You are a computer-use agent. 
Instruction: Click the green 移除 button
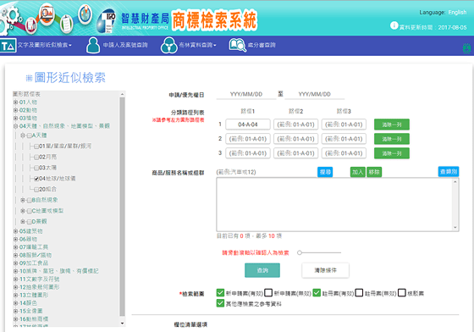coord(374,172)
